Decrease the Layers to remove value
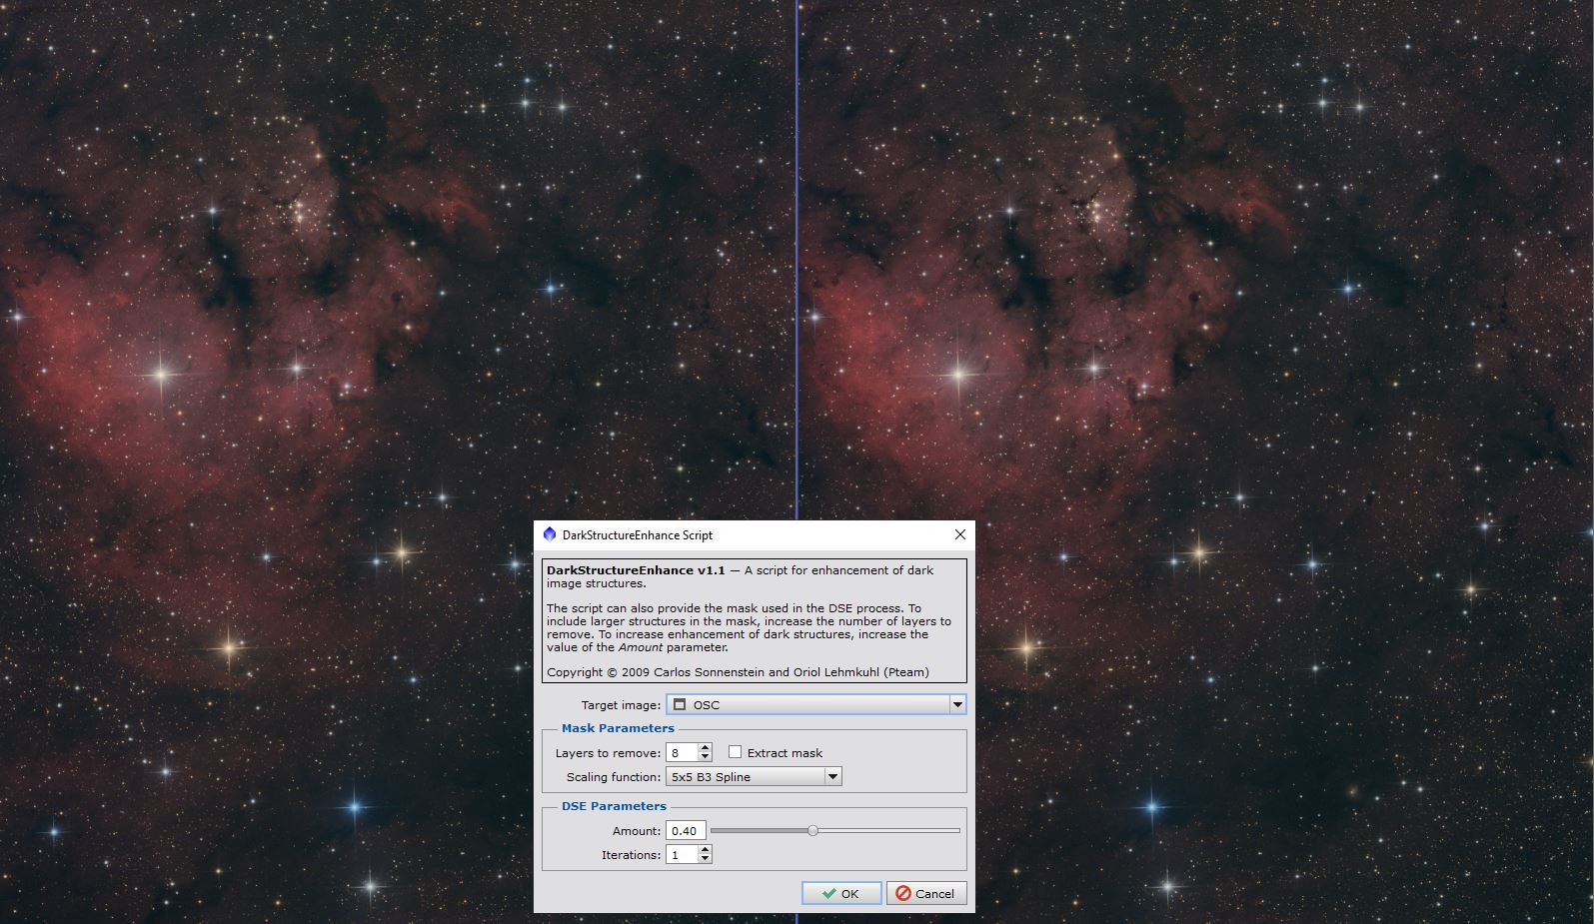This screenshot has height=924, width=1594. click(706, 757)
